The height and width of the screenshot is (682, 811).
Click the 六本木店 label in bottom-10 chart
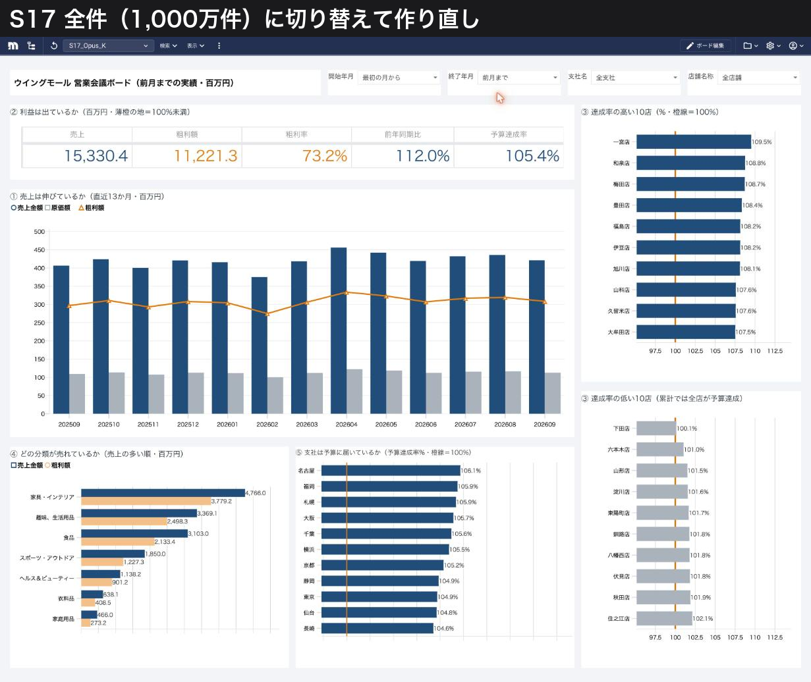click(619, 450)
